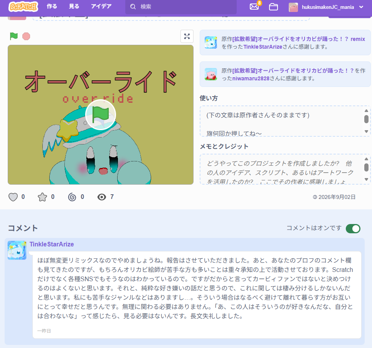Click the project stage preview

(101, 115)
